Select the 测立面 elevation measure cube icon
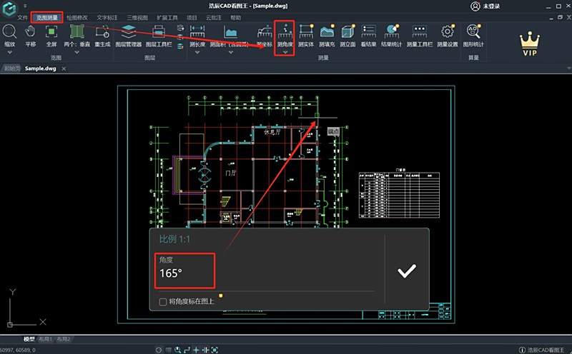The width and height of the screenshot is (572, 354). tap(347, 36)
